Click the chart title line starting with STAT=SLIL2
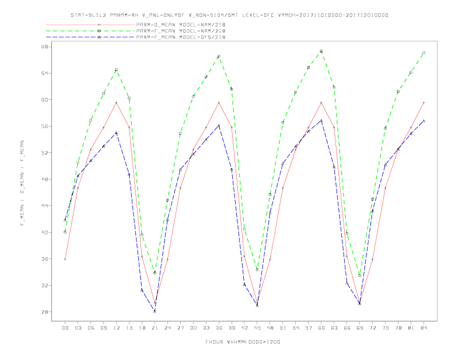This screenshot has width=462, height=357. (229, 15)
